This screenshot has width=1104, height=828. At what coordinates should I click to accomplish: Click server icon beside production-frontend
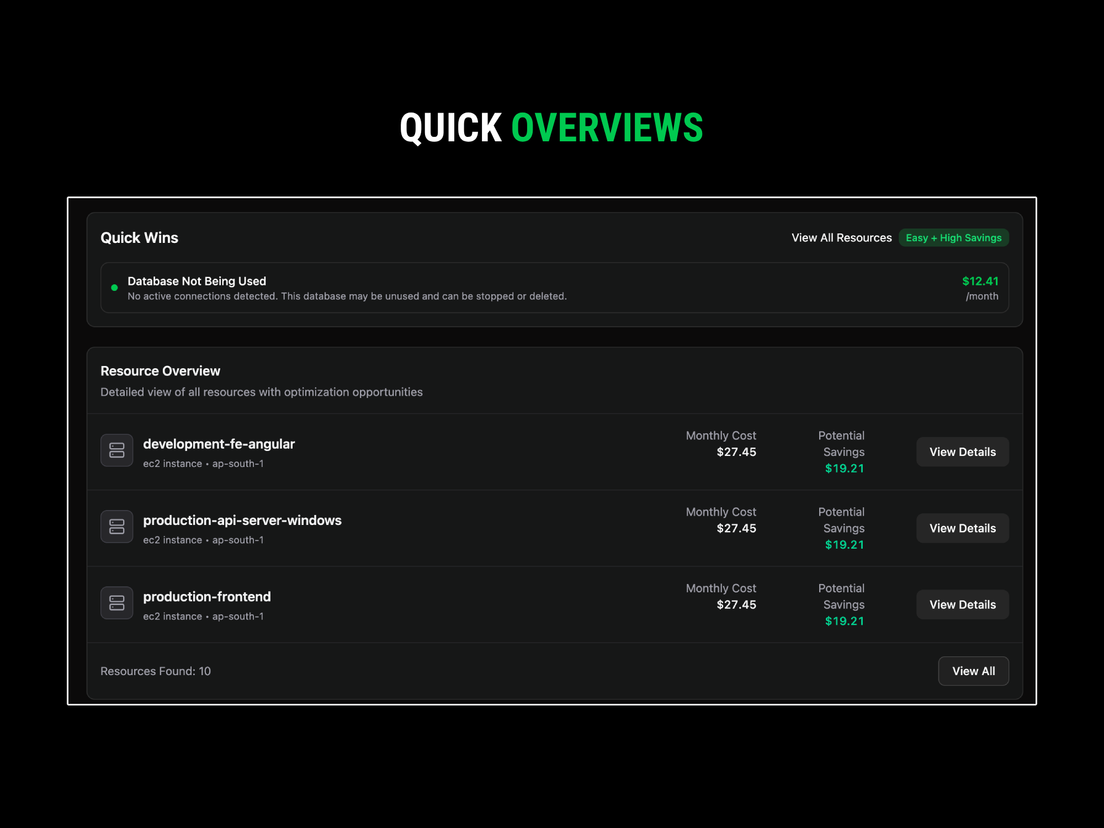point(116,603)
